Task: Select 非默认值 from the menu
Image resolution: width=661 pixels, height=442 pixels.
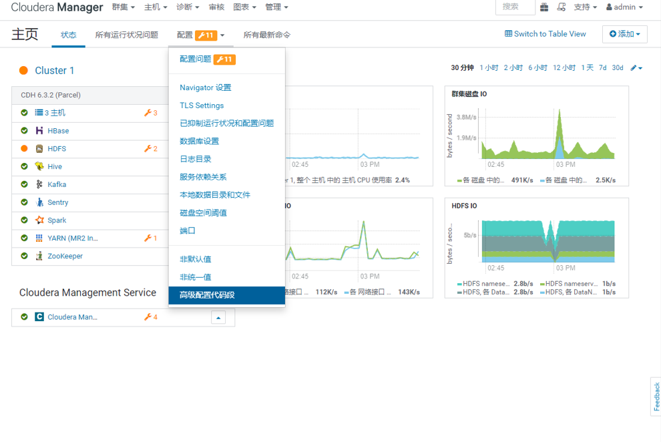Action: click(195, 259)
